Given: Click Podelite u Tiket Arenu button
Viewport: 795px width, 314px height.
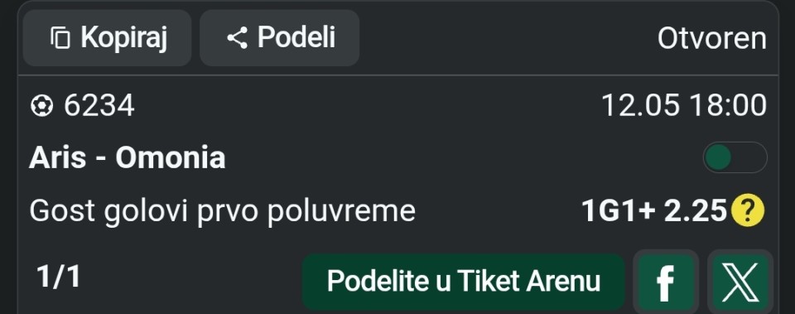Looking at the screenshot, I should click(464, 282).
